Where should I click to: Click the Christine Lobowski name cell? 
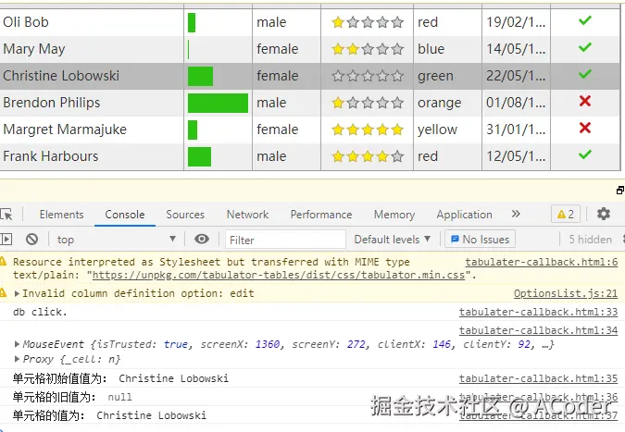[92, 76]
